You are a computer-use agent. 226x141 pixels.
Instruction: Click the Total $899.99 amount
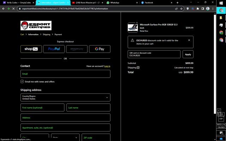click(x=188, y=72)
